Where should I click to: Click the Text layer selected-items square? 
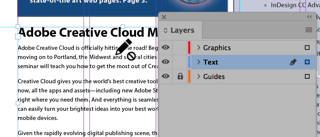click(307, 62)
